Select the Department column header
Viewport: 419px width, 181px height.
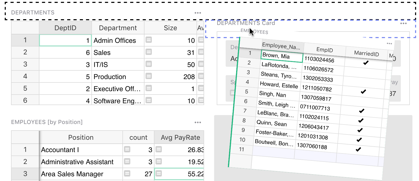coord(118,28)
